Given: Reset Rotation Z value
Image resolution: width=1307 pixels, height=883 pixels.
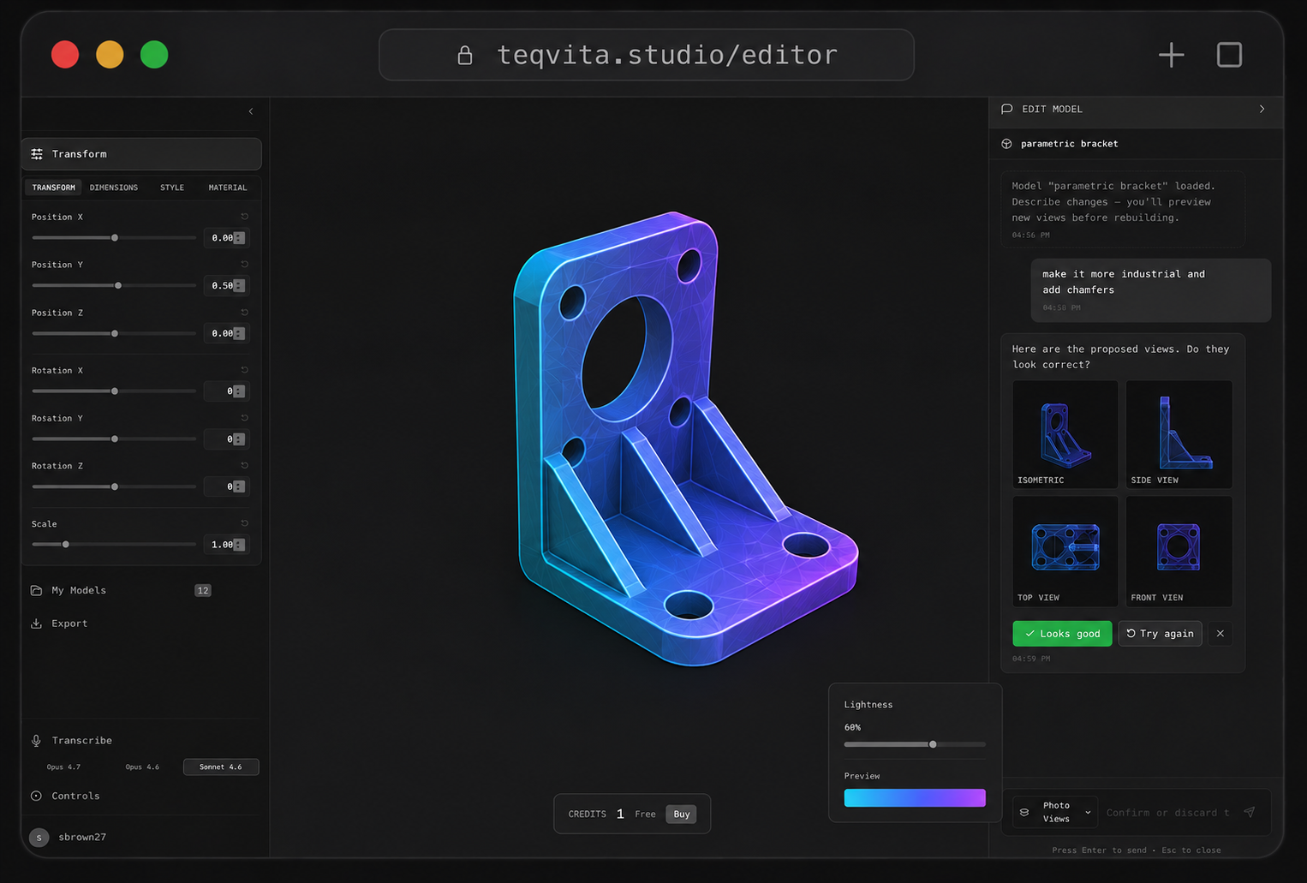Looking at the screenshot, I should point(244,466).
